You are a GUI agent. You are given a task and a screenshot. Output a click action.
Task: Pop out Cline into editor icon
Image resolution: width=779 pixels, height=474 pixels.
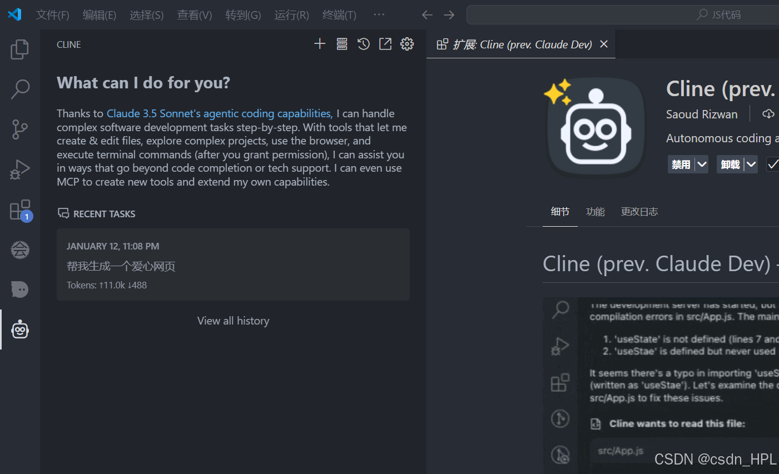click(385, 44)
